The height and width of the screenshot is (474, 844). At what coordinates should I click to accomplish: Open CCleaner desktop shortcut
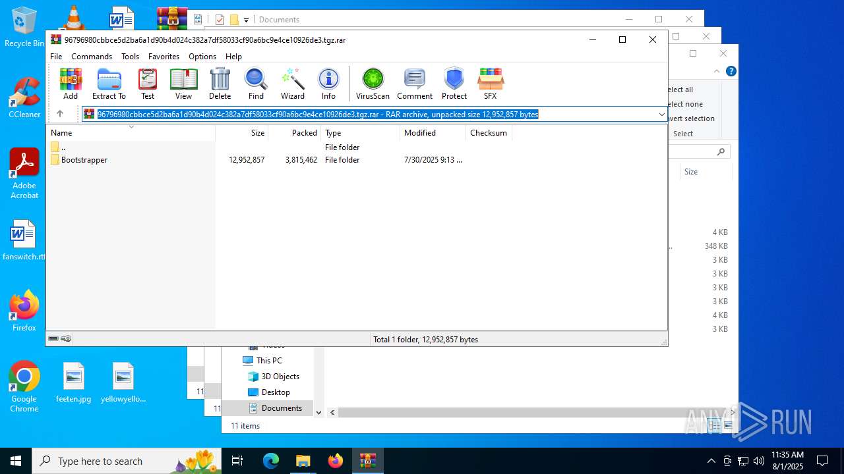point(24,98)
